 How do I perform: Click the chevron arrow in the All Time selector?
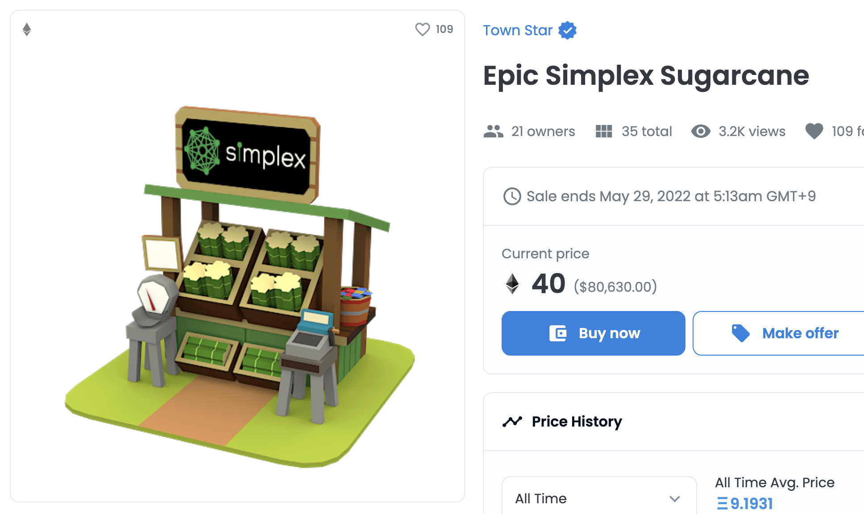tap(675, 499)
